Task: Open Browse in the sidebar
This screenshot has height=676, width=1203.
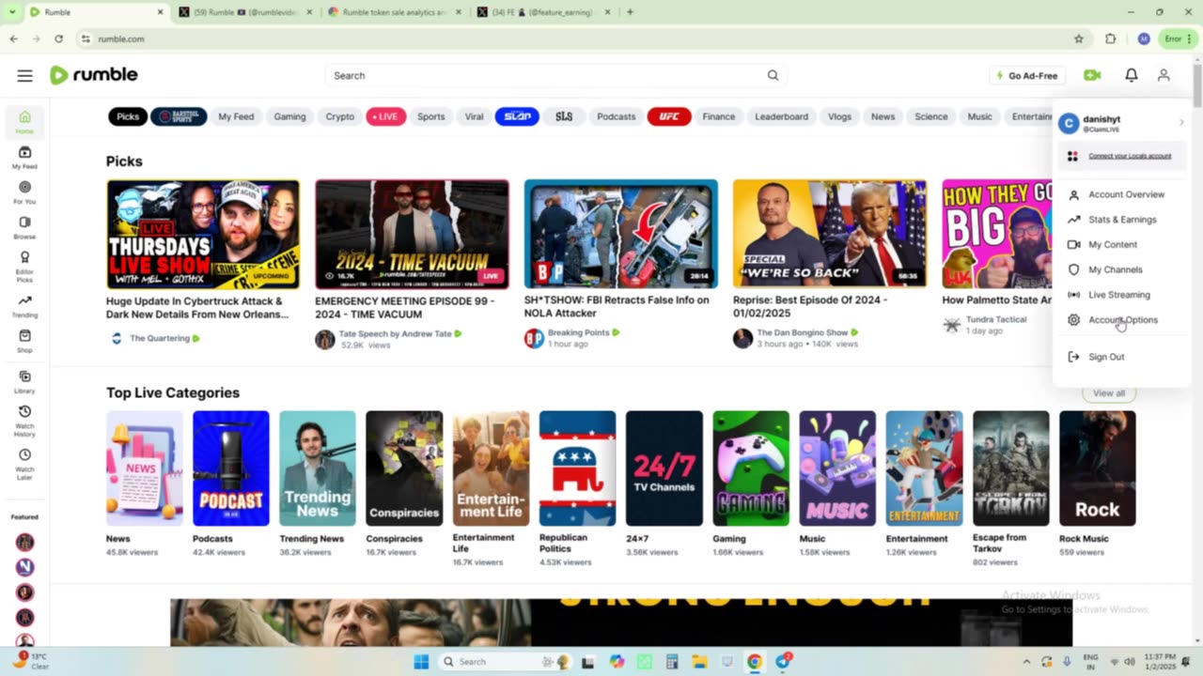Action: click(x=24, y=227)
